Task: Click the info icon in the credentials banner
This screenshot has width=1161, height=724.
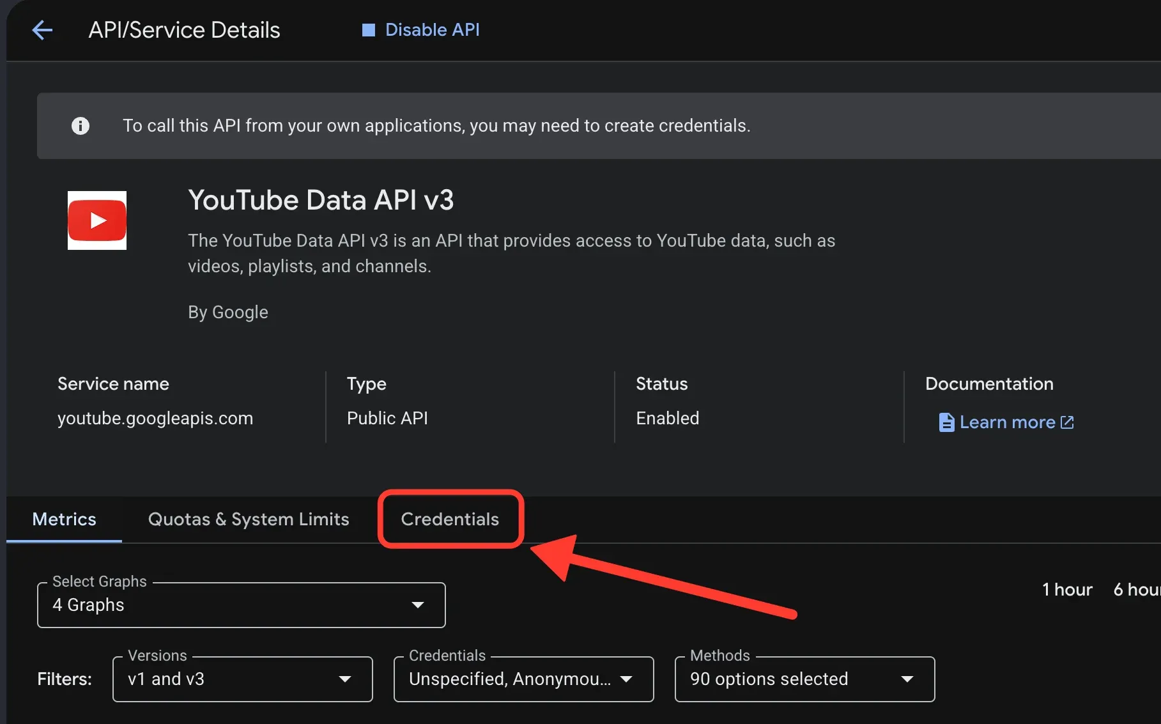Action: [x=81, y=126]
